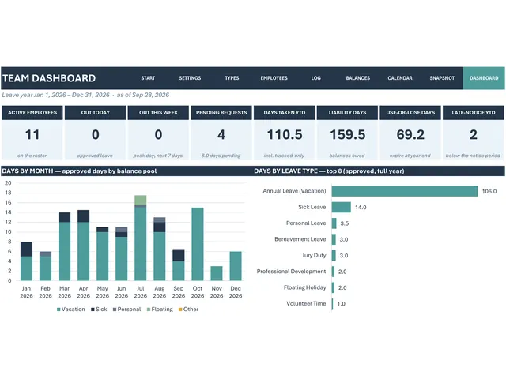Select the PENDING REQUESTS card header
506x379 pixels.
point(221,112)
